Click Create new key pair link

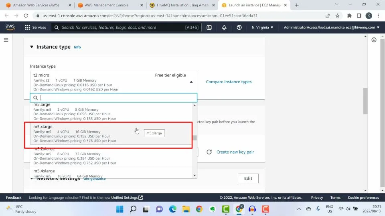point(235,152)
